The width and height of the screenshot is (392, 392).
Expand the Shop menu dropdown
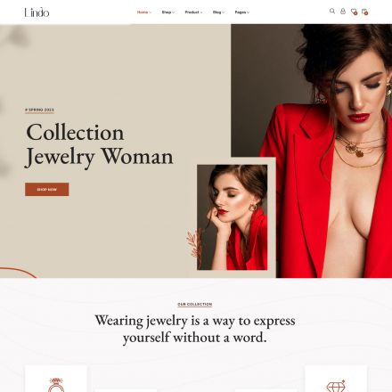(x=168, y=12)
